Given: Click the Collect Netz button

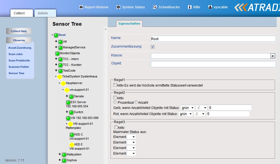Looking at the screenshot, I should (19, 31).
